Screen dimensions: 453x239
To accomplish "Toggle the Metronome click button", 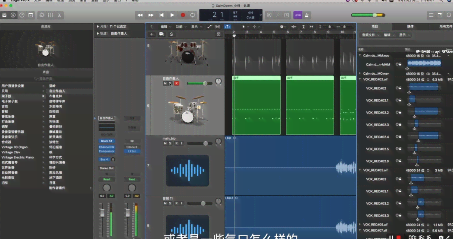I will (x=307, y=15).
